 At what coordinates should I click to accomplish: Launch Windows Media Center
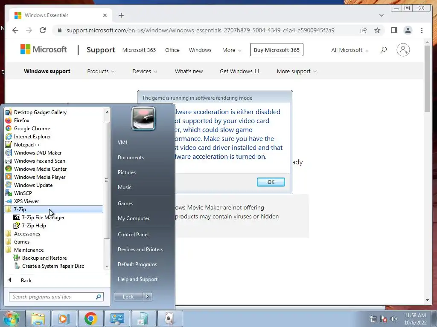40,169
